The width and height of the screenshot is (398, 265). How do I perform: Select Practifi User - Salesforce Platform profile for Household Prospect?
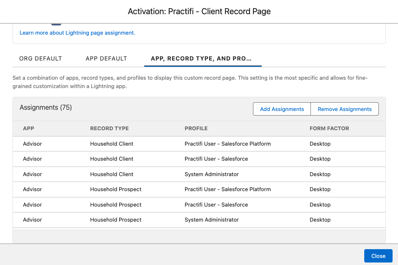pyautogui.click(x=228, y=189)
